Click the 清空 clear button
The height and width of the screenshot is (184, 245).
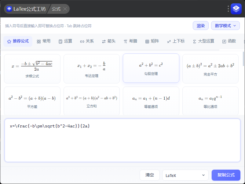pyautogui.click(x=149, y=175)
